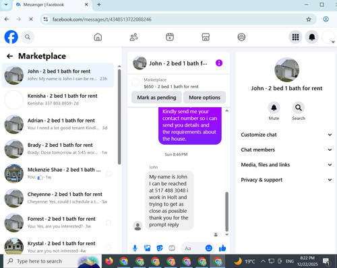The image size is (337, 268).
Task: Open the Krystal conversation
Action: coord(58,245)
